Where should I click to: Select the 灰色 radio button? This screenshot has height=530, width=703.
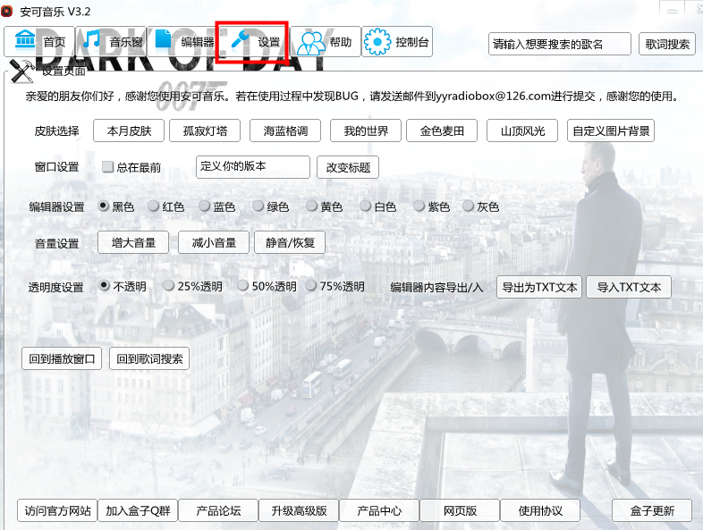468,206
